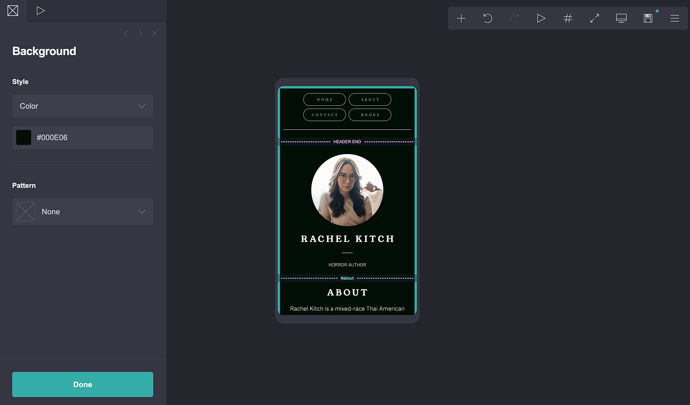Open the hamburger menu

pyautogui.click(x=675, y=18)
